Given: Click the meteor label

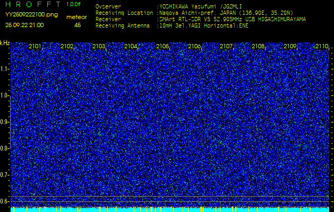Looking at the screenshot, I should pyautogui.click(x=76, y=17).
